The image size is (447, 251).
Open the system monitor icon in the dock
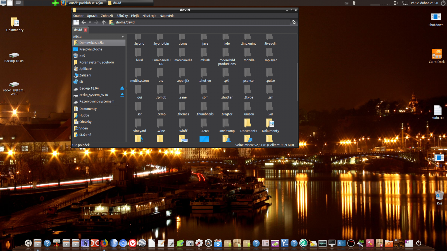(322, 243)
